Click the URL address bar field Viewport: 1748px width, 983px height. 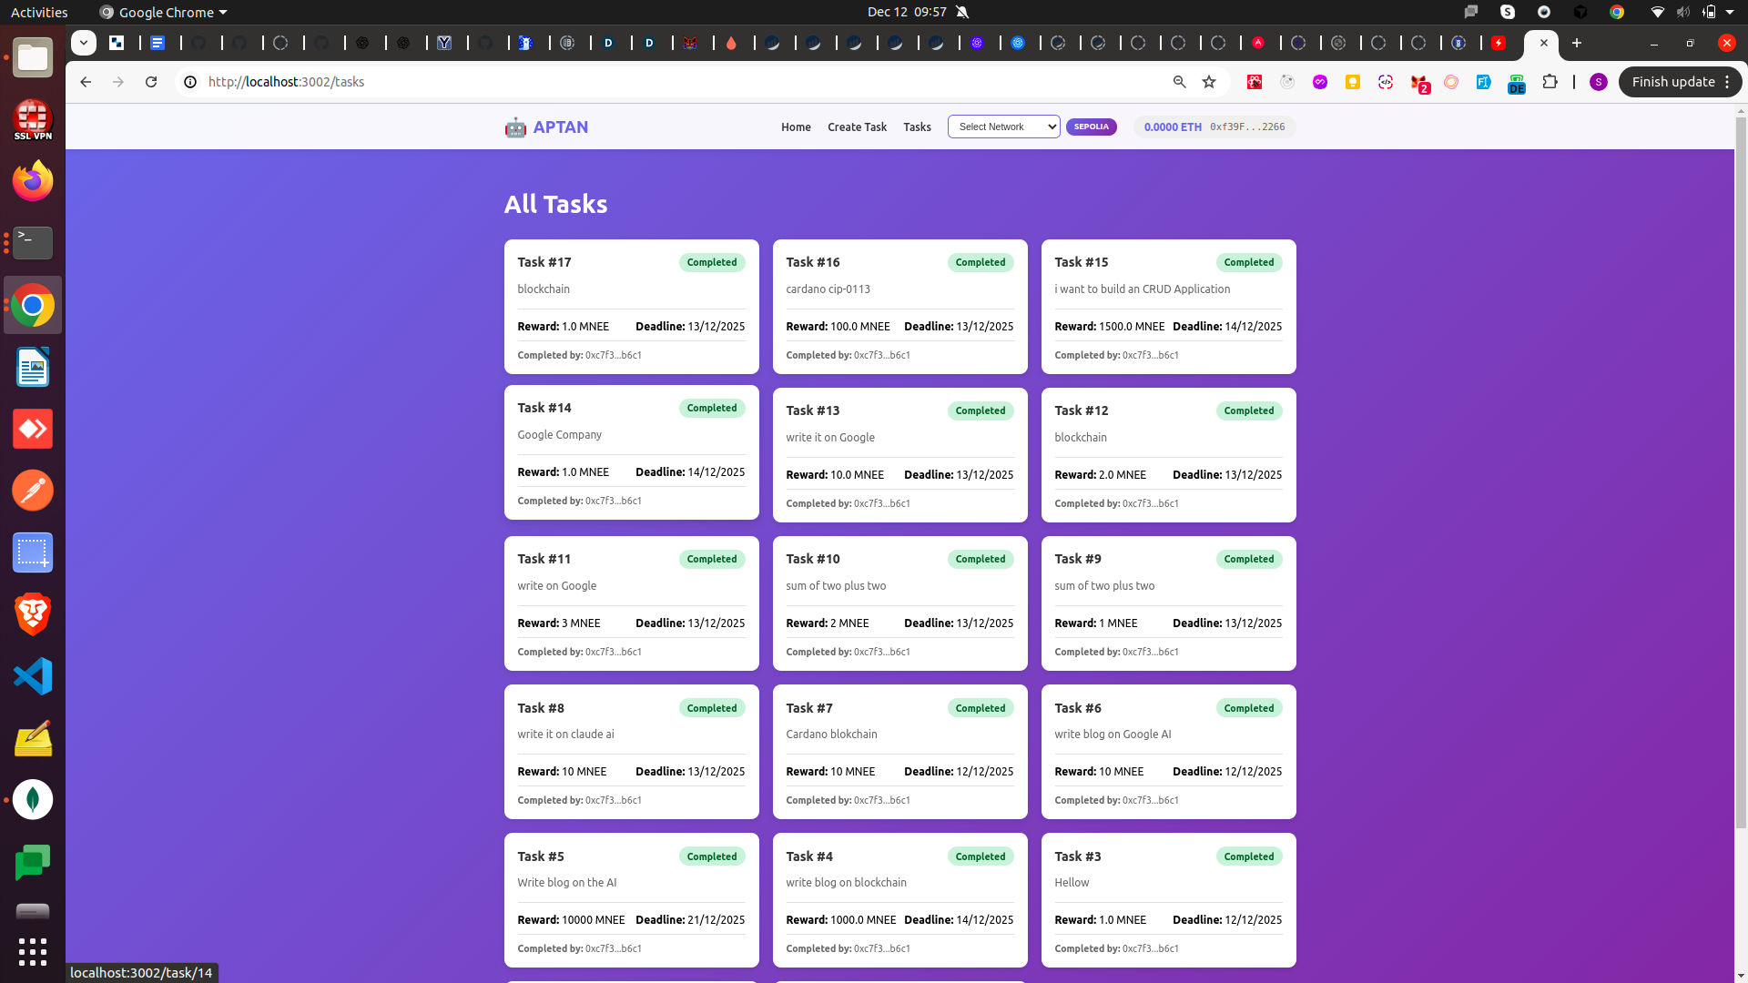637,82
